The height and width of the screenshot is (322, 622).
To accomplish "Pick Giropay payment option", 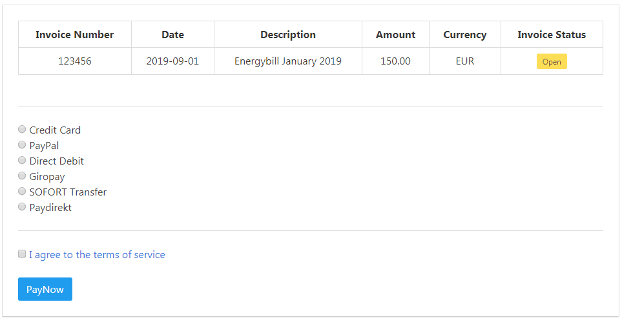I will tap(22, 176).
